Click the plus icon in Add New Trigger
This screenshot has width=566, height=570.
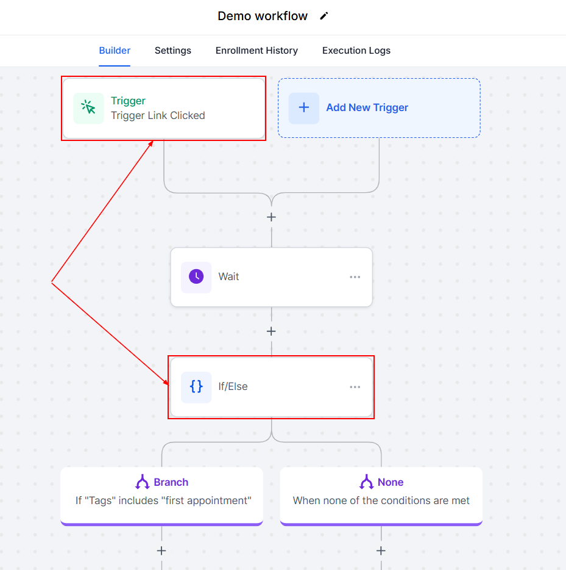coord(304,108)
